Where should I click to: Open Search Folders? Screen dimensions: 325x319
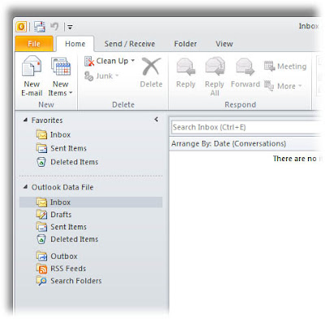pos(76,281)
